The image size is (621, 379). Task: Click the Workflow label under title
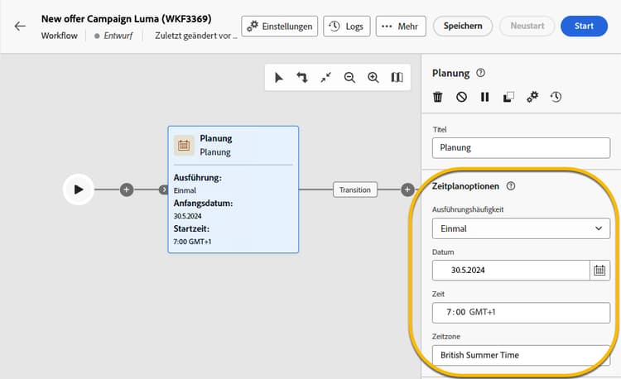[60, 36]
